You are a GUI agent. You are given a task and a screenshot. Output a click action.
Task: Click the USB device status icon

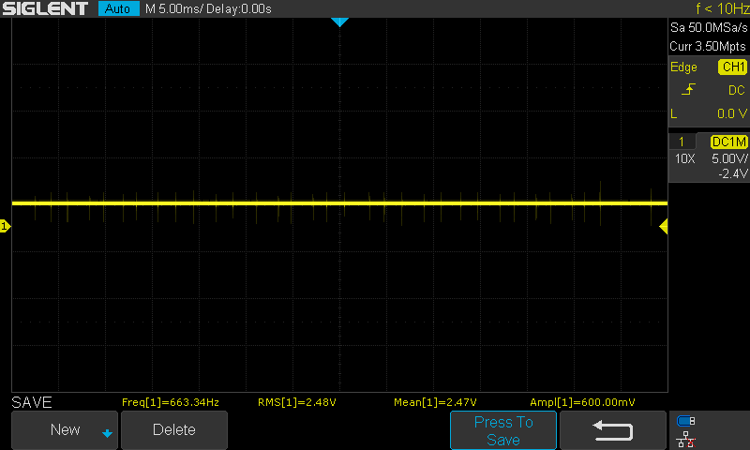686,421
